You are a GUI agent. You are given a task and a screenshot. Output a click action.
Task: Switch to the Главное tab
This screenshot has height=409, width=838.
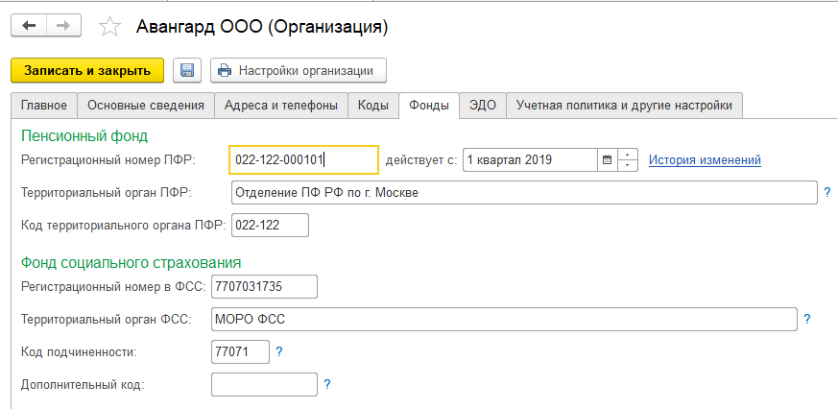coord(43,106)
